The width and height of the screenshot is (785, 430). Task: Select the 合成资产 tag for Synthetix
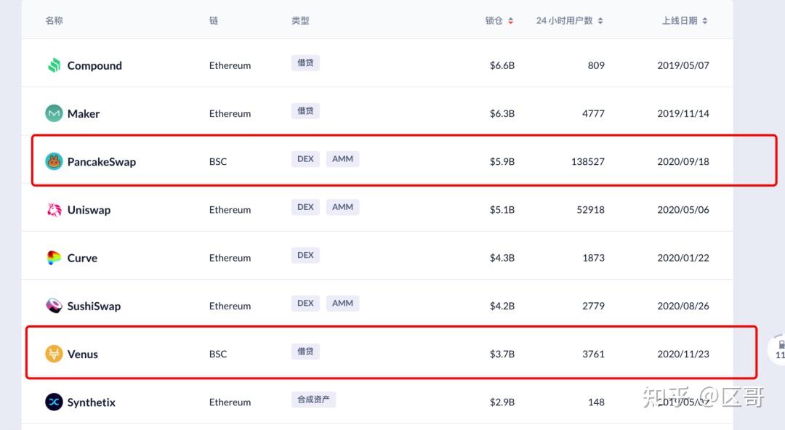pos(313,399)
